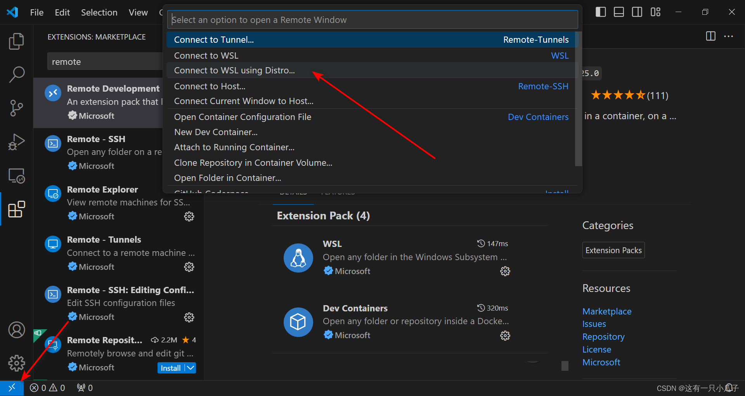
Task: Open the Remote Explorer activity bar icon
Action: [x=16, y=176]
